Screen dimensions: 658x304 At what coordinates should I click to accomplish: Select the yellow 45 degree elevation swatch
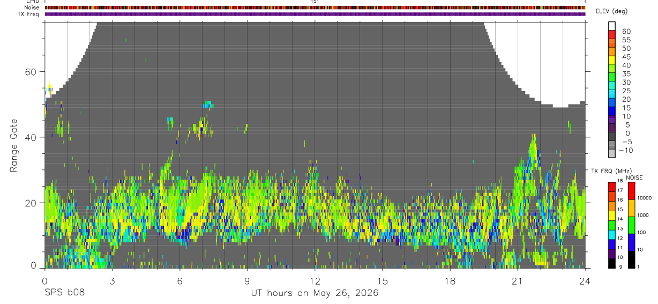coord(611,60)
